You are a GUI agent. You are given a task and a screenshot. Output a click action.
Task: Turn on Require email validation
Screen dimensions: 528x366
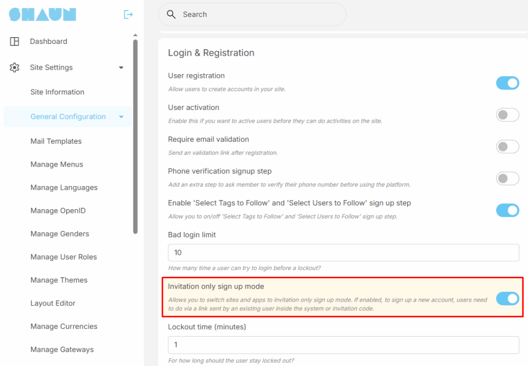pyautogui.click(x=507, y=147)
